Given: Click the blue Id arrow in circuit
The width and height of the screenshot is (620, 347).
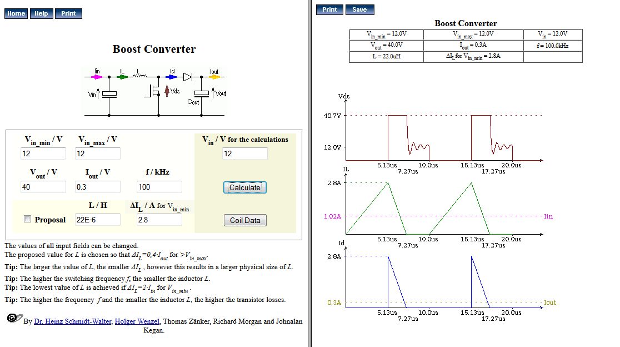Looking at the screenshot, I should [x=172, y=77].
